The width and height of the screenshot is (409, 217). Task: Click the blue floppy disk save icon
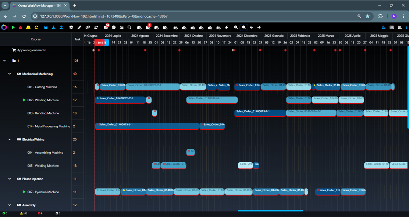(x=46, y=28)
